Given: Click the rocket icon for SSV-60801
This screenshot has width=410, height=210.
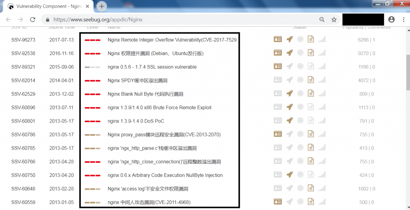Looking at the screenshot, I should (x=289, y=121).
